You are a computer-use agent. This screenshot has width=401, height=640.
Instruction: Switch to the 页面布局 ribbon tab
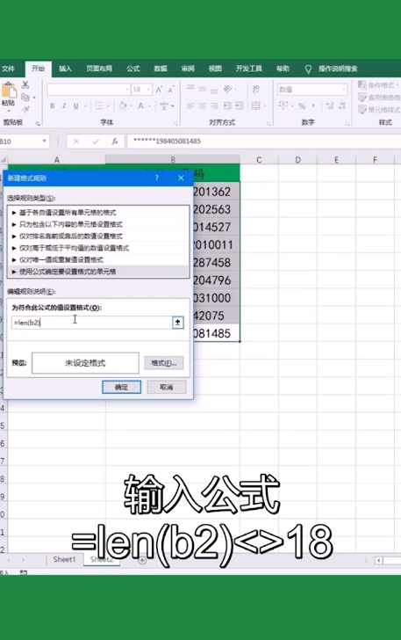[x=99, y=69]
